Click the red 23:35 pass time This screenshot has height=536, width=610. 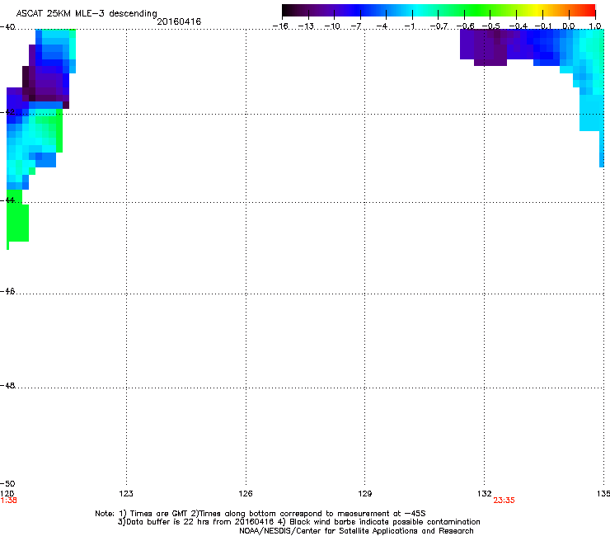click(x=504, y=501)
